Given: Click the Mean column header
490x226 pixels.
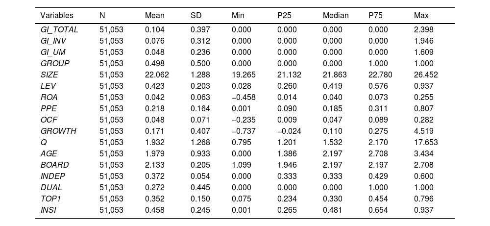Looking at the screenshot, I should (154, 15).
